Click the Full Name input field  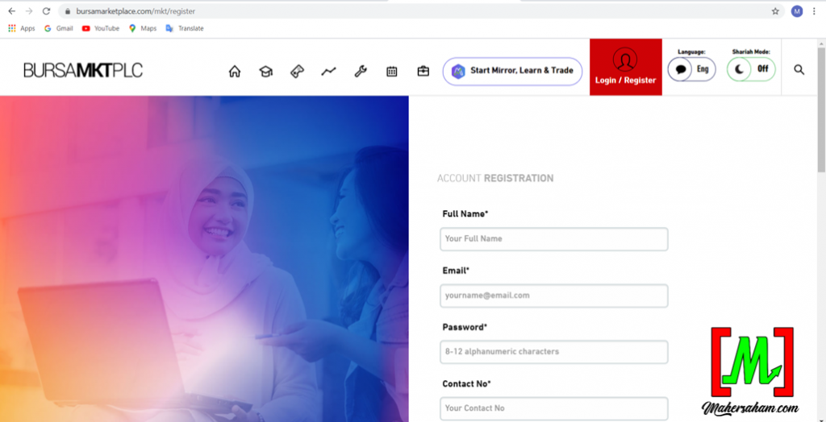[x=554, y=239]
